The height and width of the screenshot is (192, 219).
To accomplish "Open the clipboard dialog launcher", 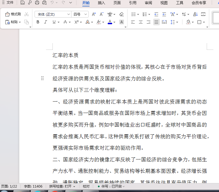I will [30, 27].
